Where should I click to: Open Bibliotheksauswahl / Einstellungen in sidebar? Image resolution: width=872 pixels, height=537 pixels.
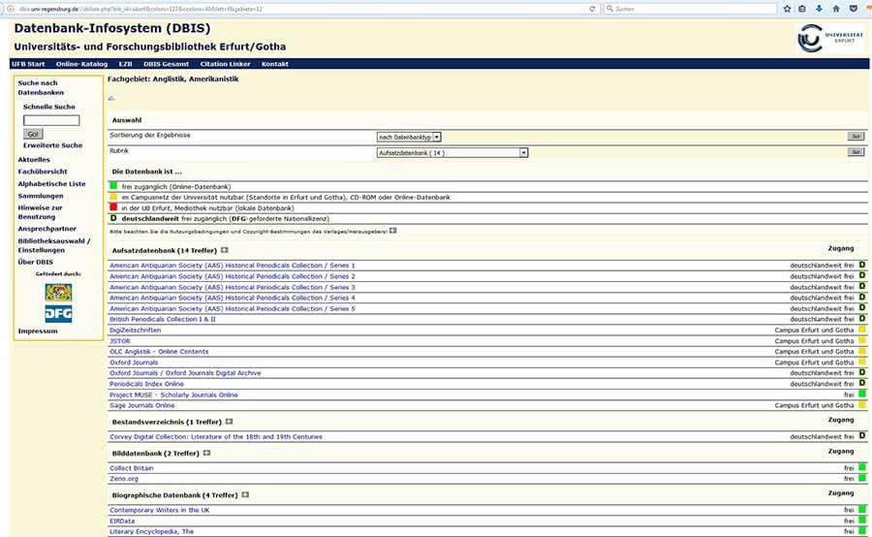[54, 245]
